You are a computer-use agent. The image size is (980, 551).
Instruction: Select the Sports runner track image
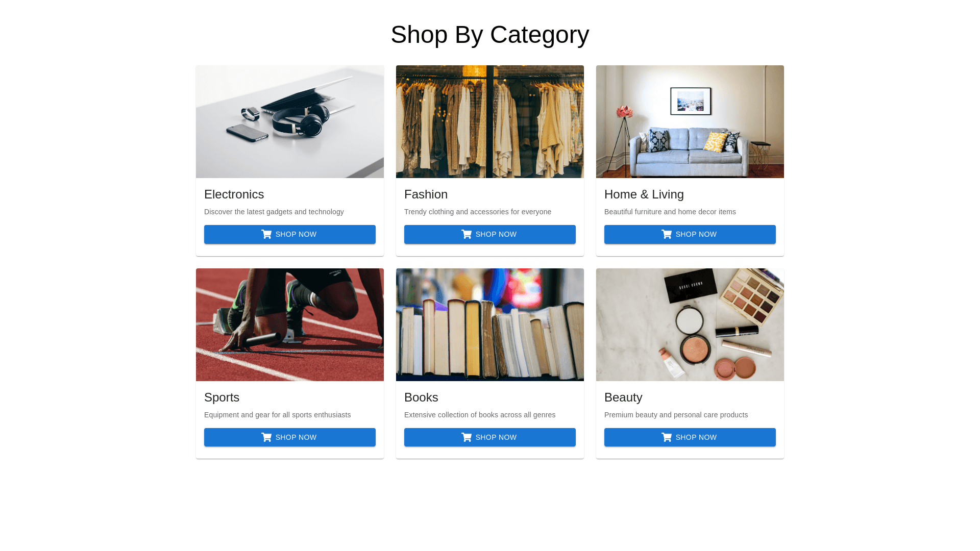[x=290, y=324]
